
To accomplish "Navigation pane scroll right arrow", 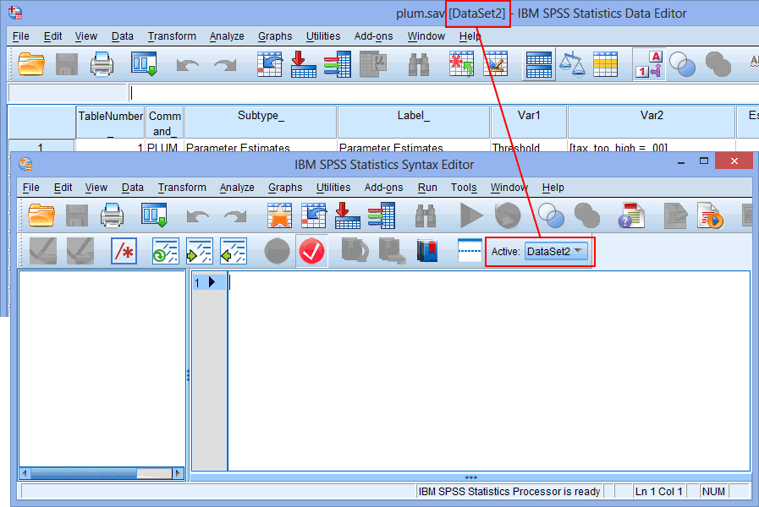I will pyautogui.click(x=179, y=473).
